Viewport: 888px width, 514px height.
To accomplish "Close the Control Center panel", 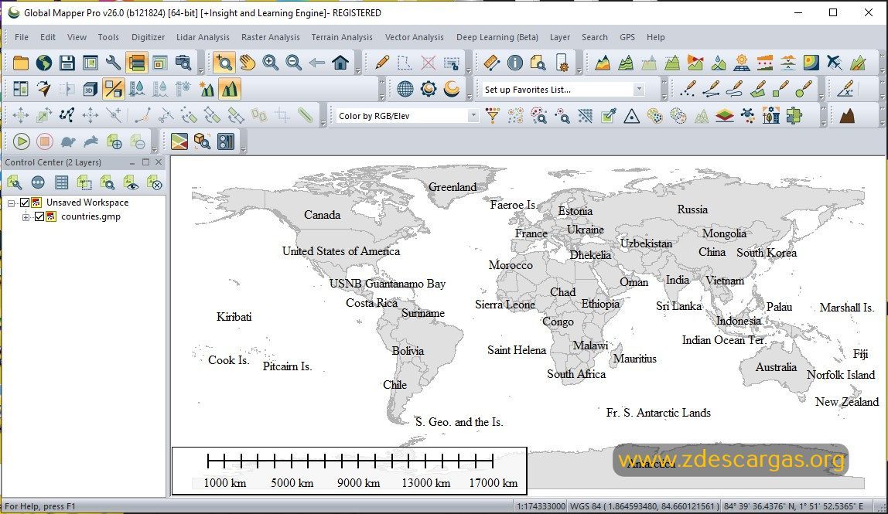I will 159,162.
